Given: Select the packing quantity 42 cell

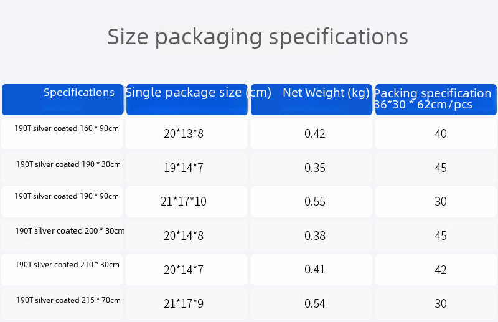Looking at the screenshot, I should click(x=441, y=270).
